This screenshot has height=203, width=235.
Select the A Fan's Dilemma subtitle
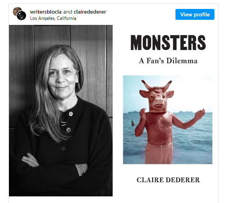(x=168, y=61)
